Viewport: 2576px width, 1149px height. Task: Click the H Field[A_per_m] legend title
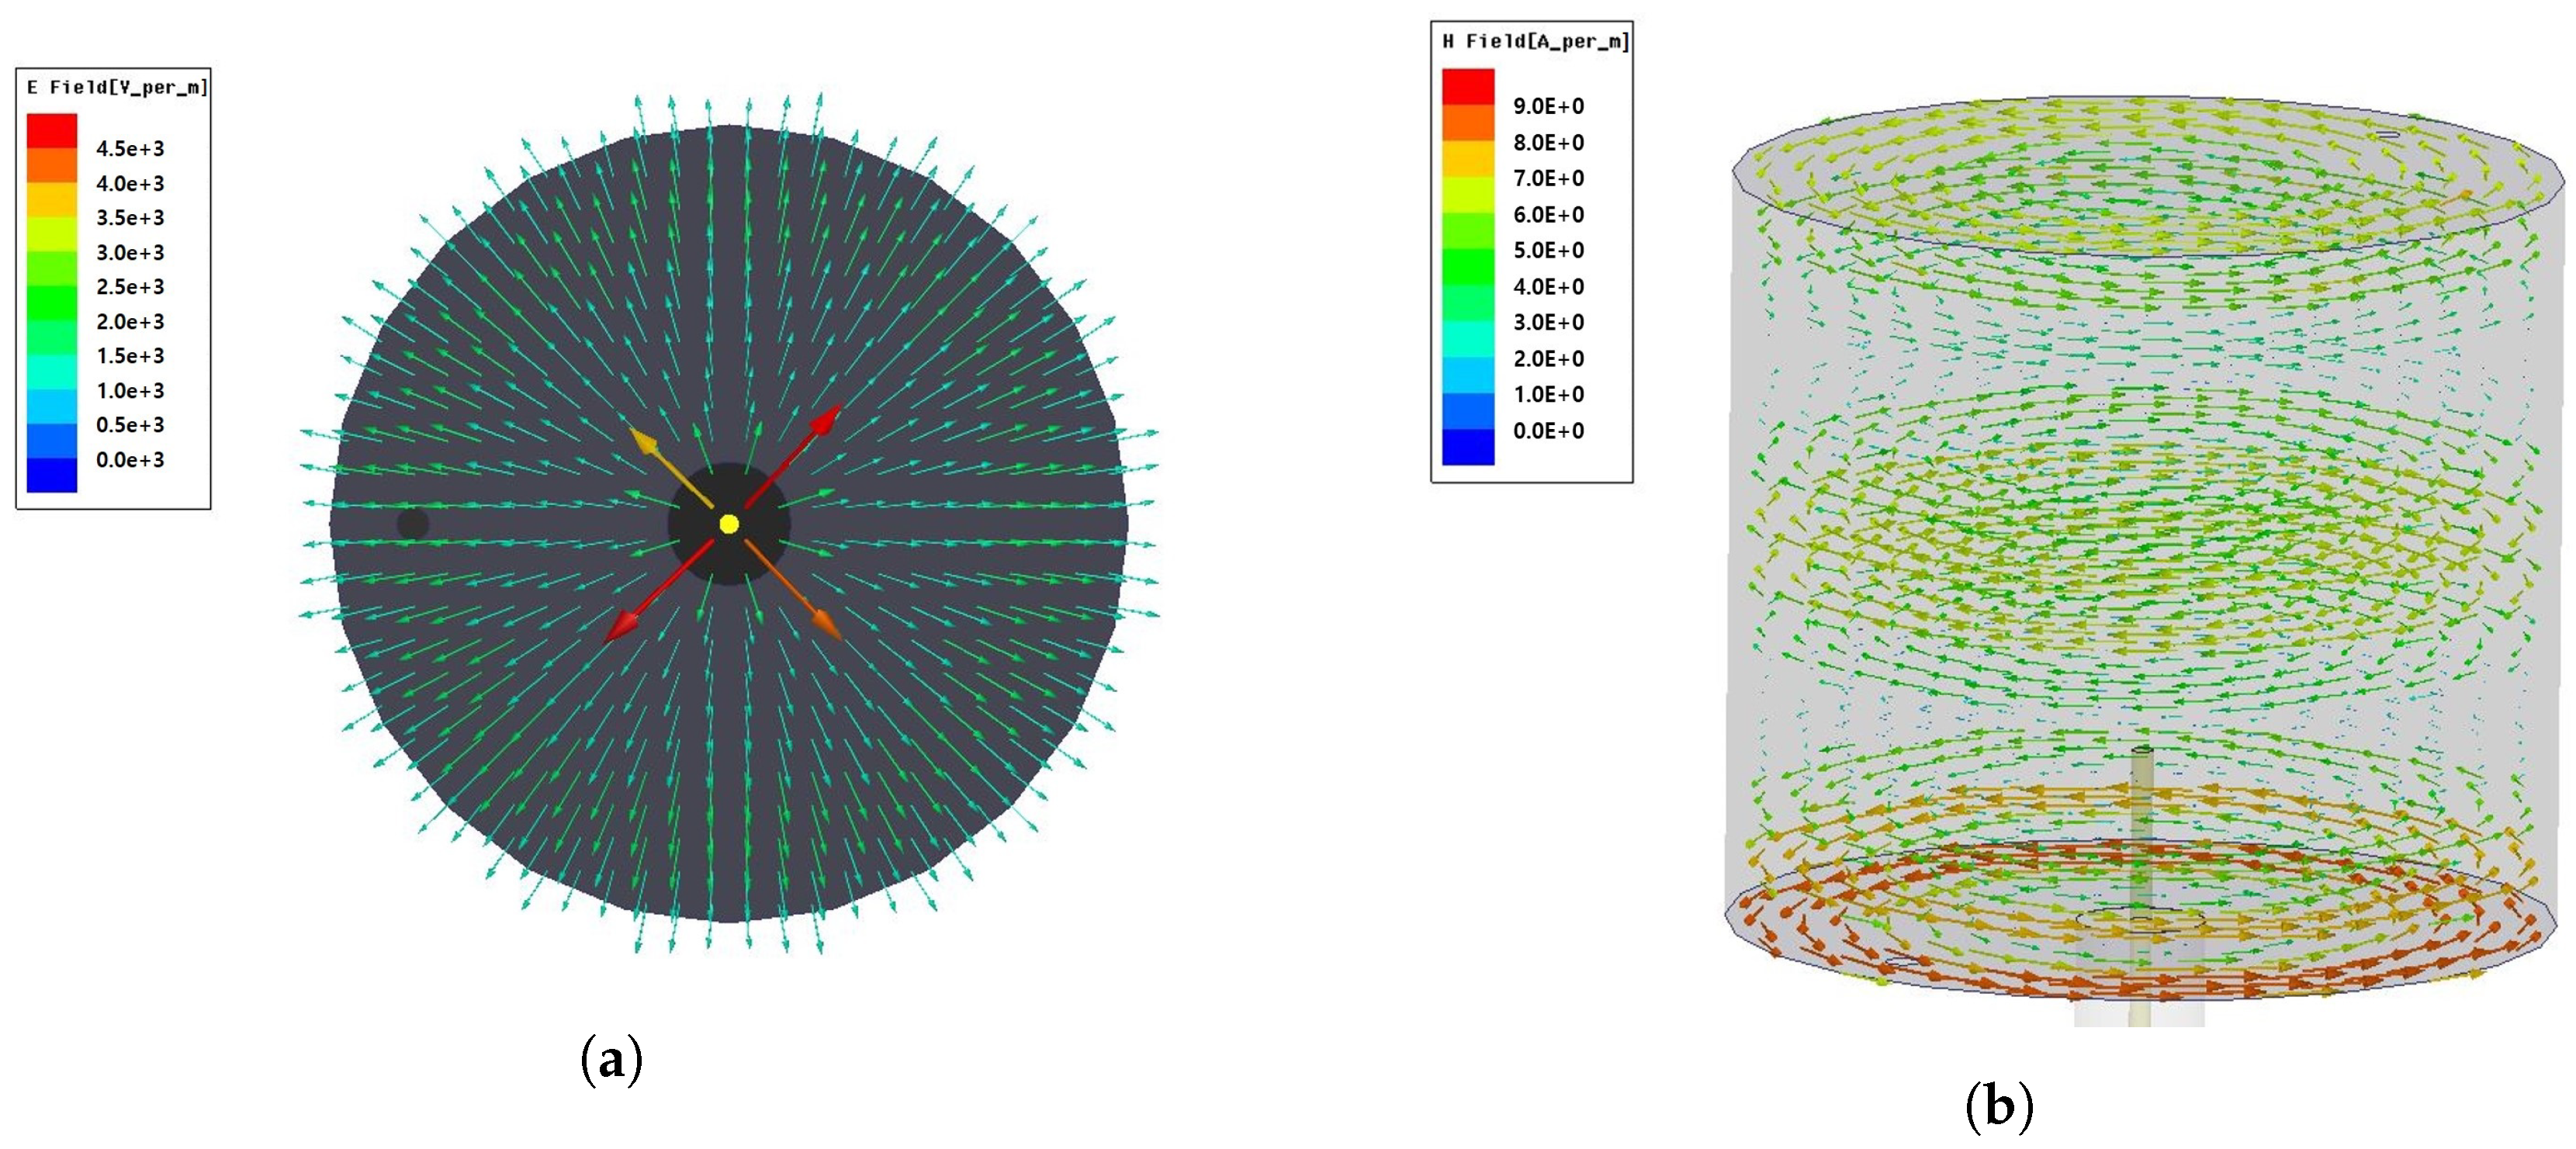point(1535,41)
